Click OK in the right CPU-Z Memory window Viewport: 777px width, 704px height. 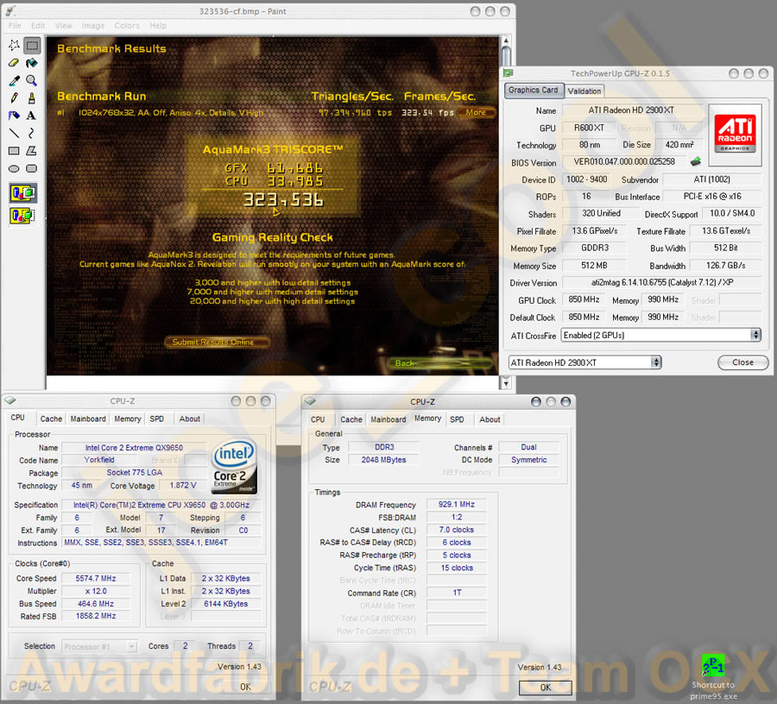545,687
